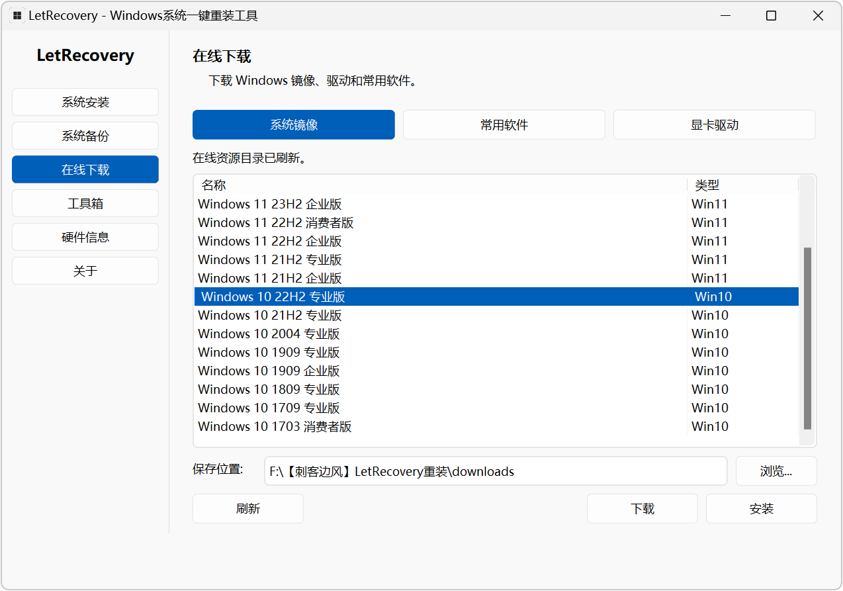Sort list by 类型 column header
The width and height of the screenshot is (843, 591).
click(743, 185)
